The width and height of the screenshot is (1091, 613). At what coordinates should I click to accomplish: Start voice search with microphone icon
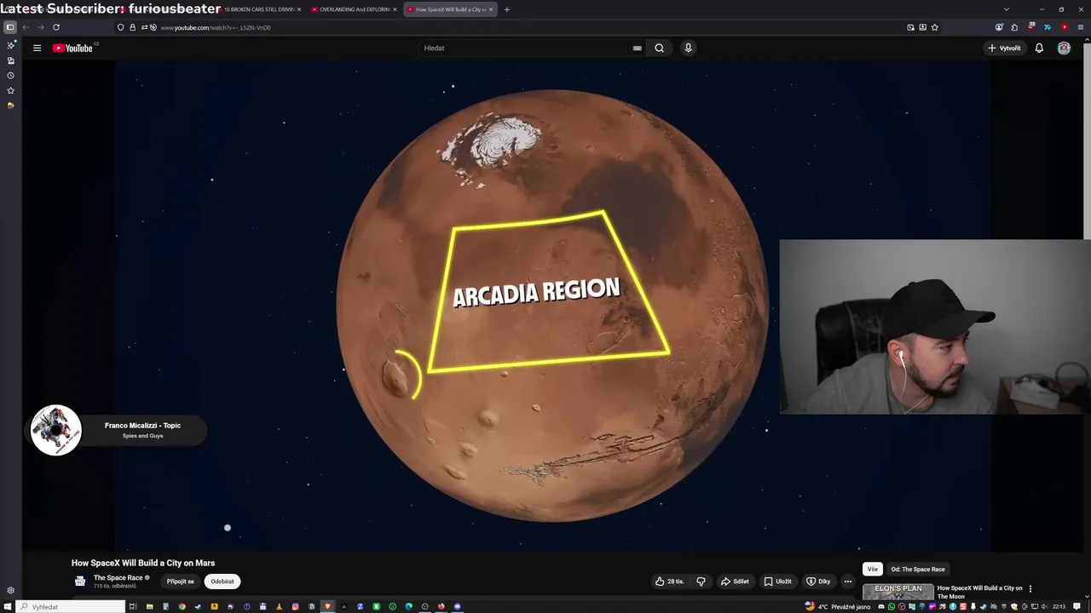pyautogui.click(x=688, y=48)
